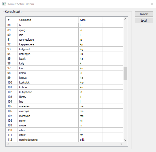Image resolution: width=156 pixels, height=152 pixels.
Task: Click the alias cell 'kor' for korkuluk
Action: coord(82,83)
